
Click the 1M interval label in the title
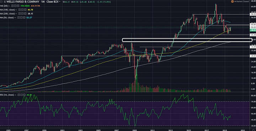[x=43, y=2]
